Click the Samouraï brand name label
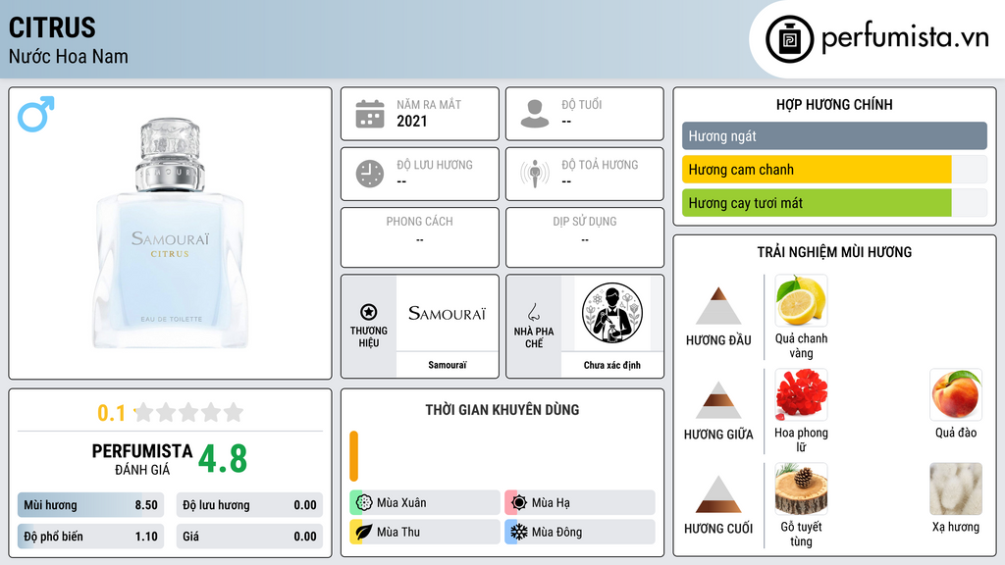The image size is (1005, 565). coord(448,365)
